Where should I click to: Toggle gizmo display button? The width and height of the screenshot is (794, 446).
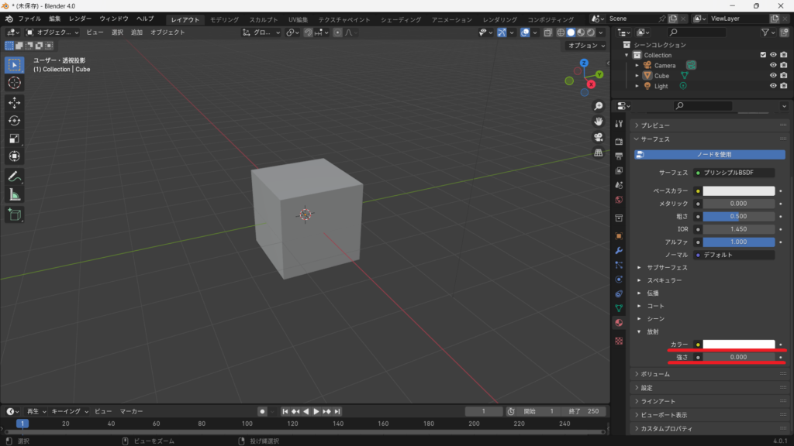click(x=502, y=33)
